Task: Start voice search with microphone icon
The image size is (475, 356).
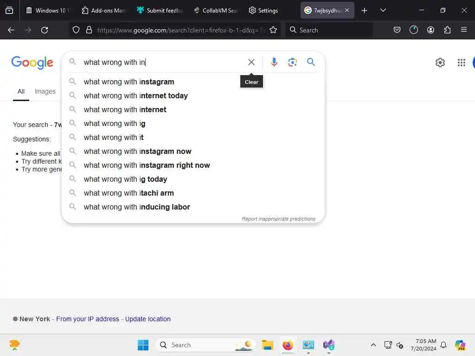Action: tap(274, 62)
